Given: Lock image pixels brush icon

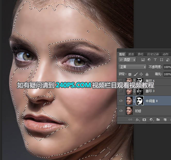Looking at the screenshot, I should 135,74.
